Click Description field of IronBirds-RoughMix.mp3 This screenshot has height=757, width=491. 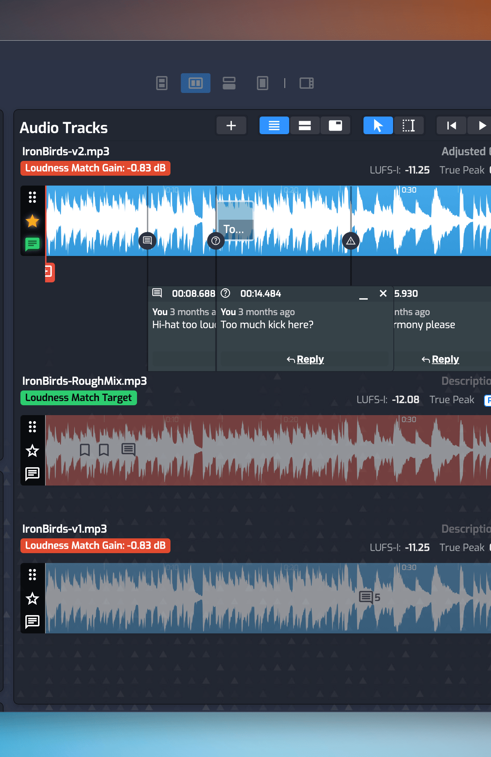click(466, 381)
